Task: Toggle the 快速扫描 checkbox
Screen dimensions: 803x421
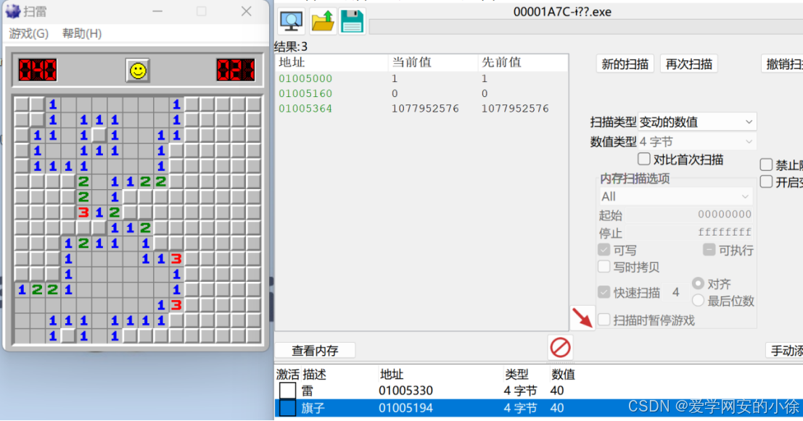Action: [x=604, y=292]
